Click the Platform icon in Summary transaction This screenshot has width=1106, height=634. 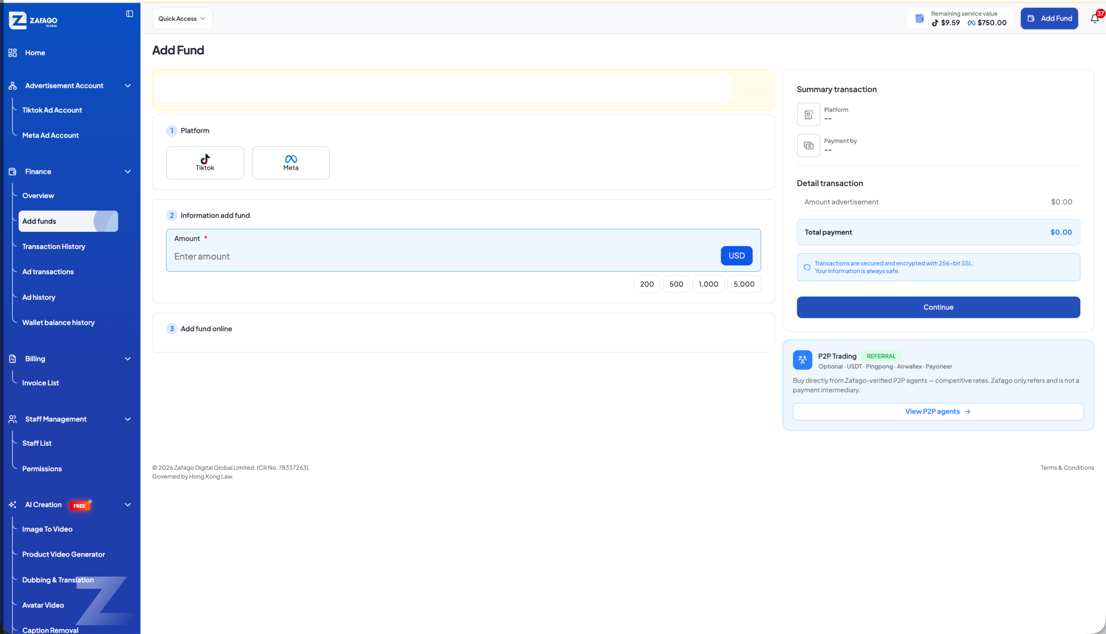pos(808,114)
